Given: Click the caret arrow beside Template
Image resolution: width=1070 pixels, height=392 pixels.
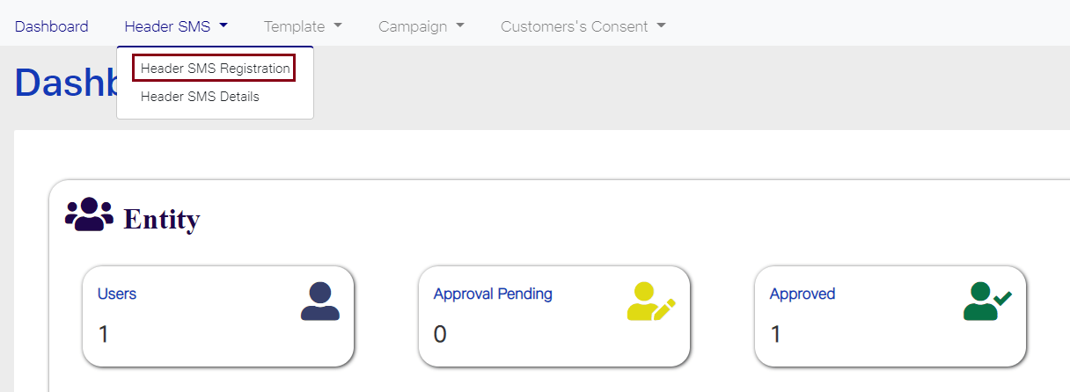Looking at the screenshot, I should coord(338,26).
